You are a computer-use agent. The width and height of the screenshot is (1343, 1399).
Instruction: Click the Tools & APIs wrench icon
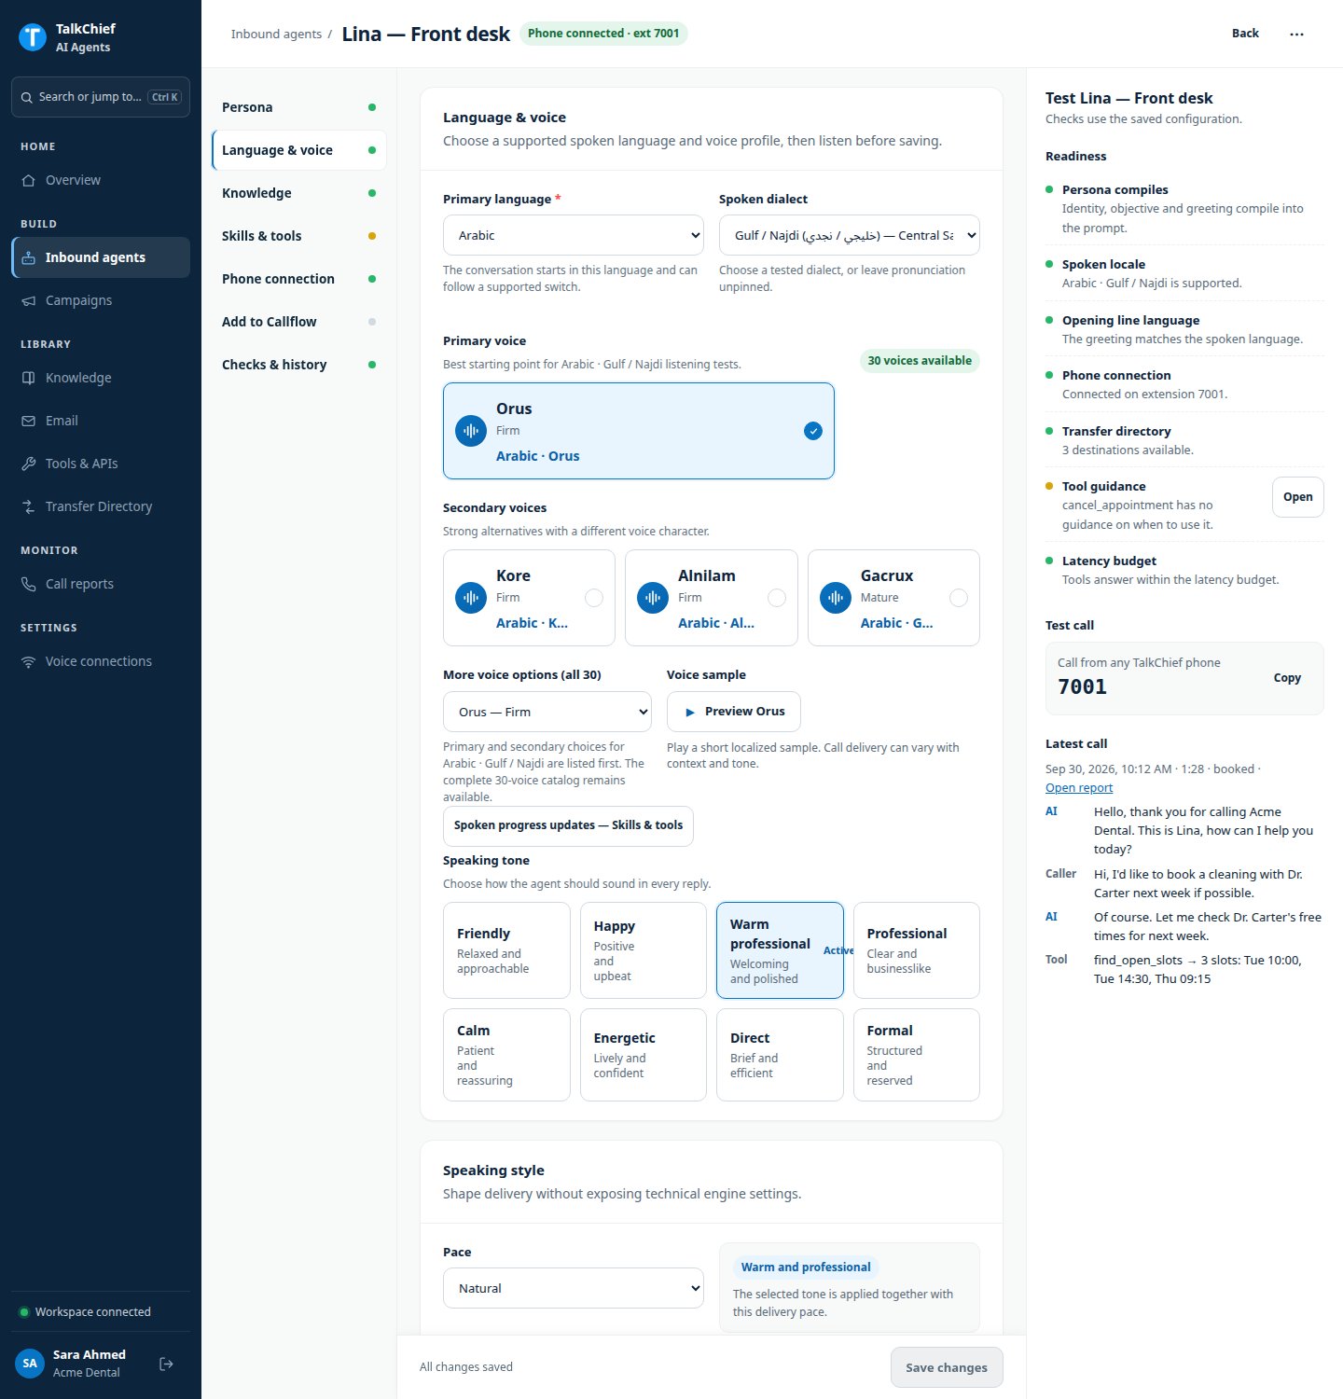click(29, 464)
